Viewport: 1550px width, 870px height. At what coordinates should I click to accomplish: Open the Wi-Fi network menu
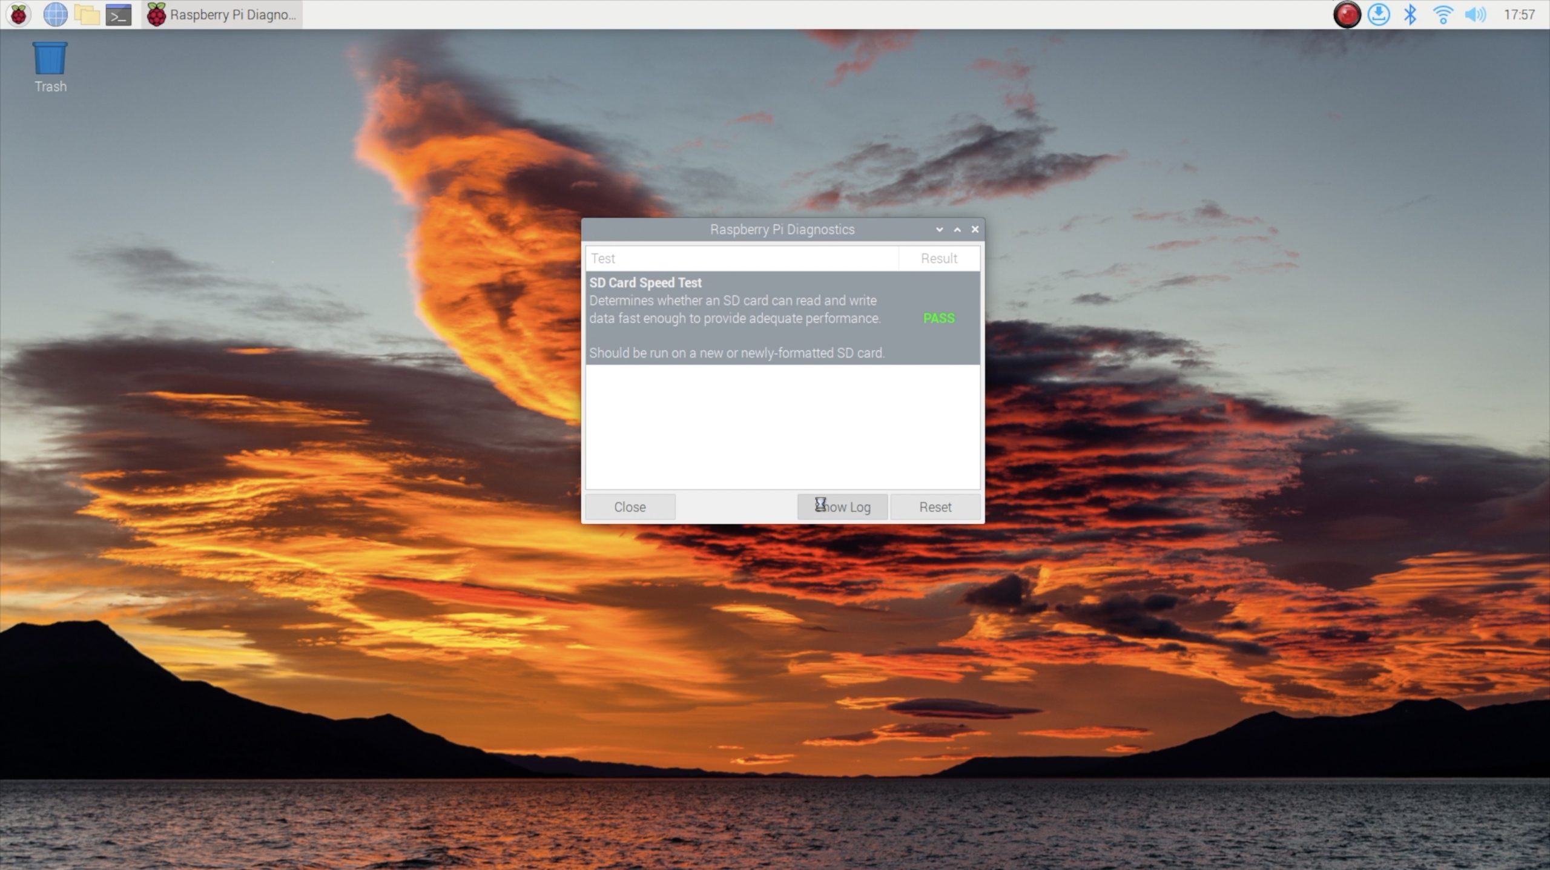pos(1443,15)
